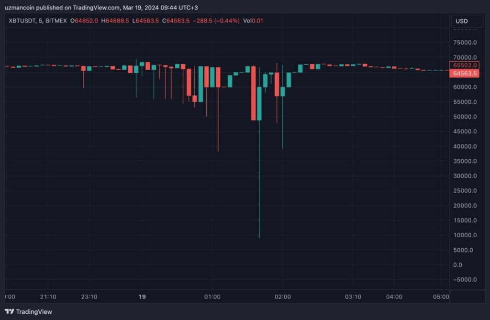Click the TradingView logo icon
Screen dimensions: 490x320
pyautogui.click(x=9, y=311)
